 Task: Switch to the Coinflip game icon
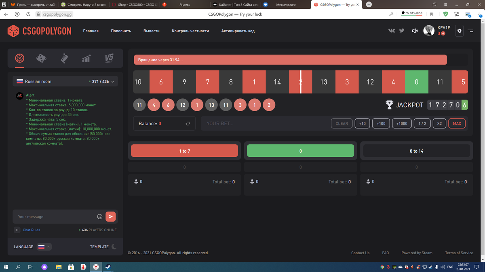coord(65,58)
